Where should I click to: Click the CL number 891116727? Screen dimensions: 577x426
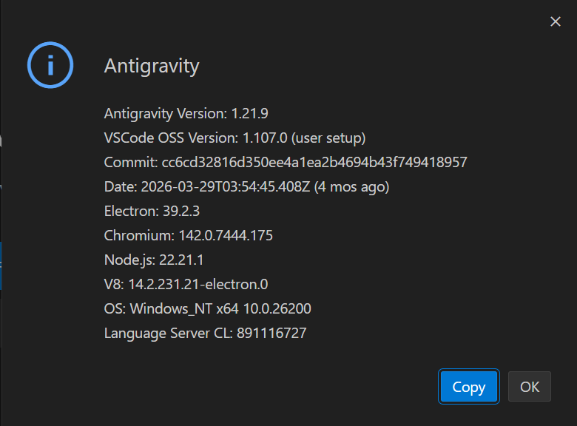click(x=271, y=334)
